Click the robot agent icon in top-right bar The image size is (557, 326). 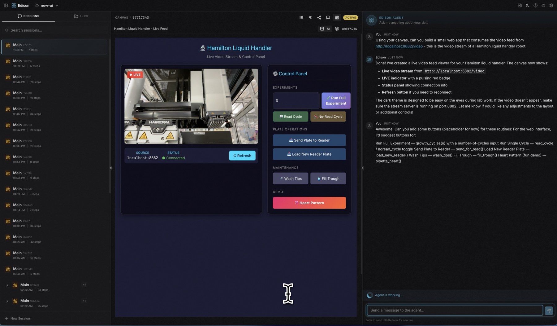click(543, 5)
